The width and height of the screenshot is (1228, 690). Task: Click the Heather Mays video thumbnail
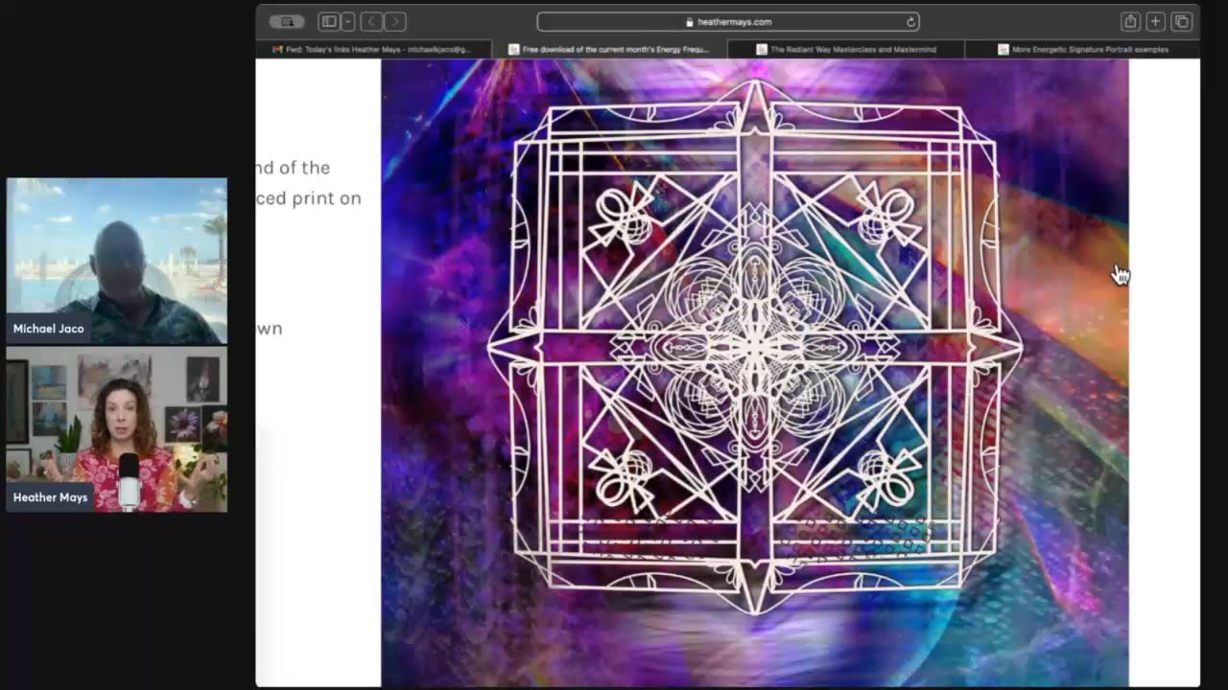pos(117,429)
